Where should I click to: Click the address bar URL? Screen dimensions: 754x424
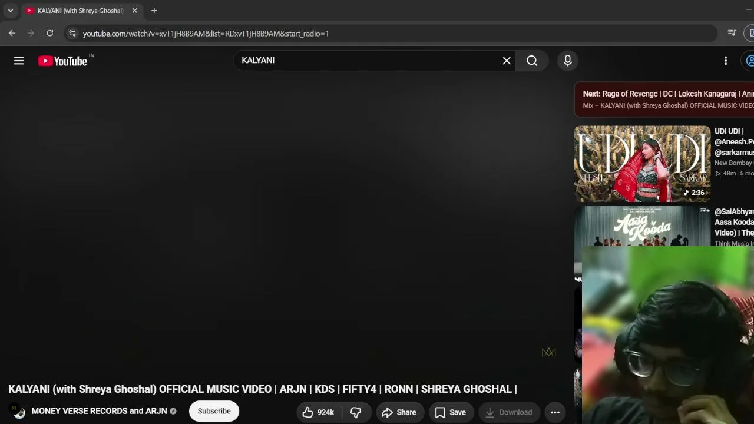point(206,34)
